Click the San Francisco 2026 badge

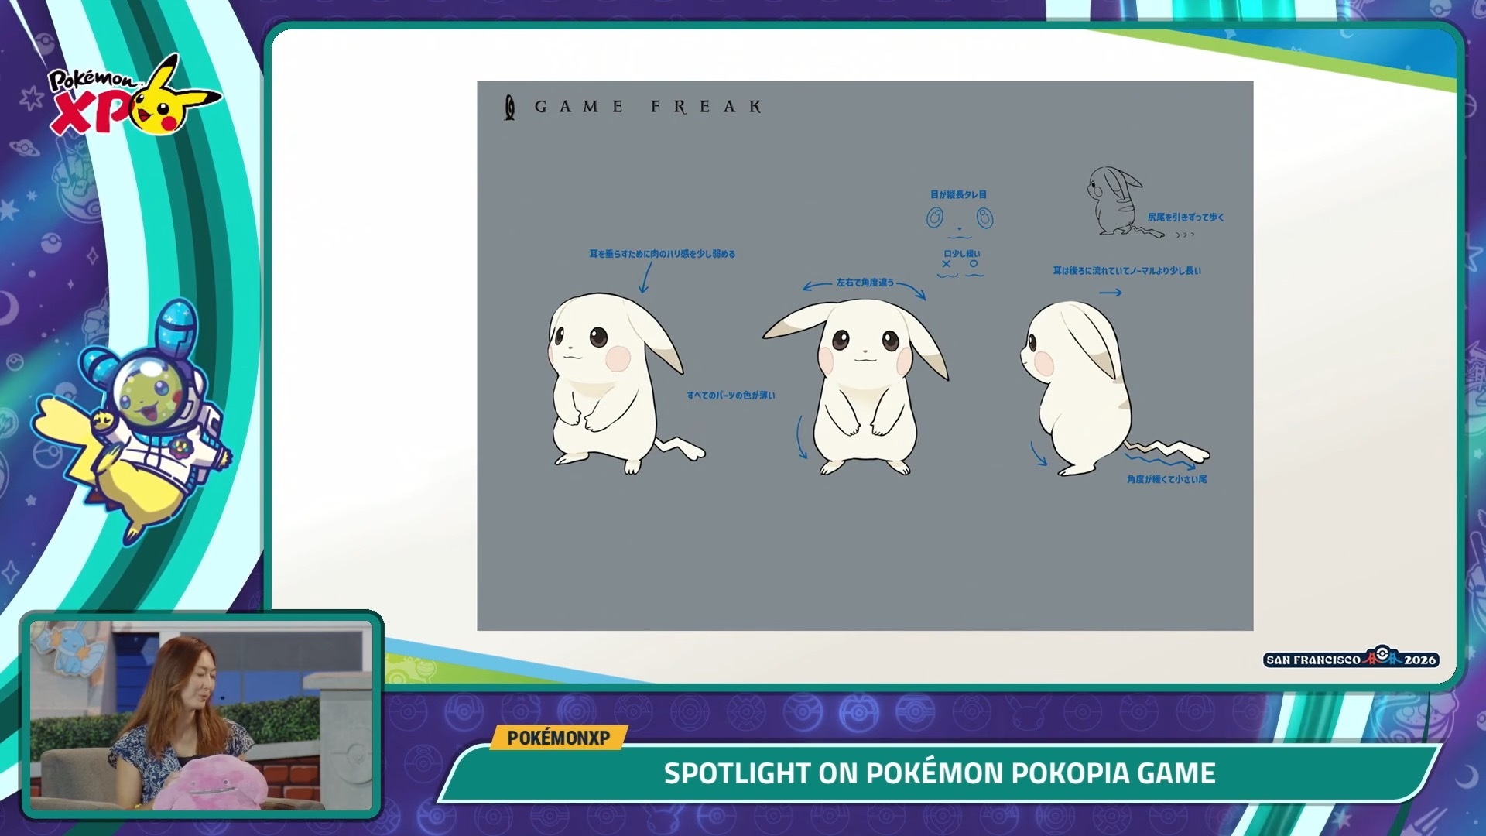[1351, 658]
